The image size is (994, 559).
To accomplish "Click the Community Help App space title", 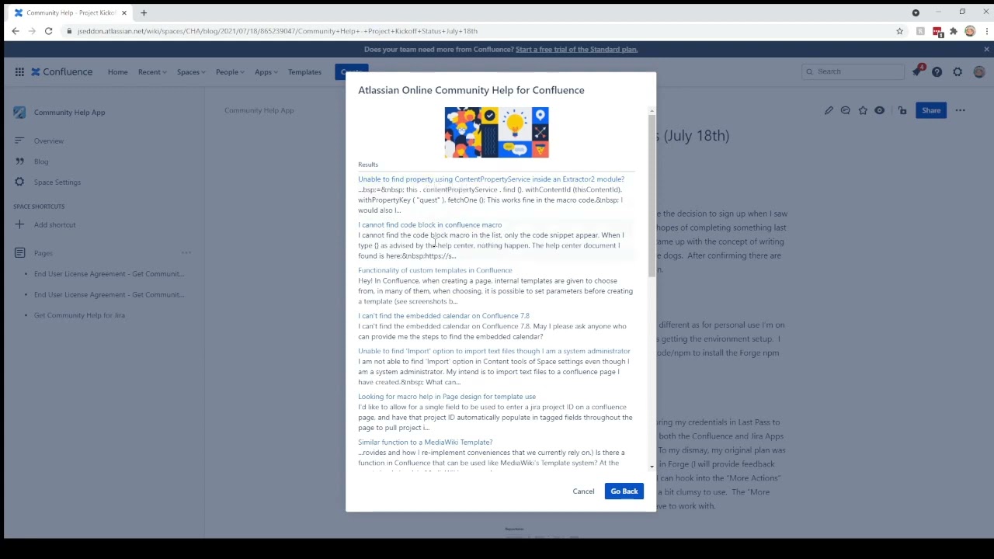I will point(70,113).
